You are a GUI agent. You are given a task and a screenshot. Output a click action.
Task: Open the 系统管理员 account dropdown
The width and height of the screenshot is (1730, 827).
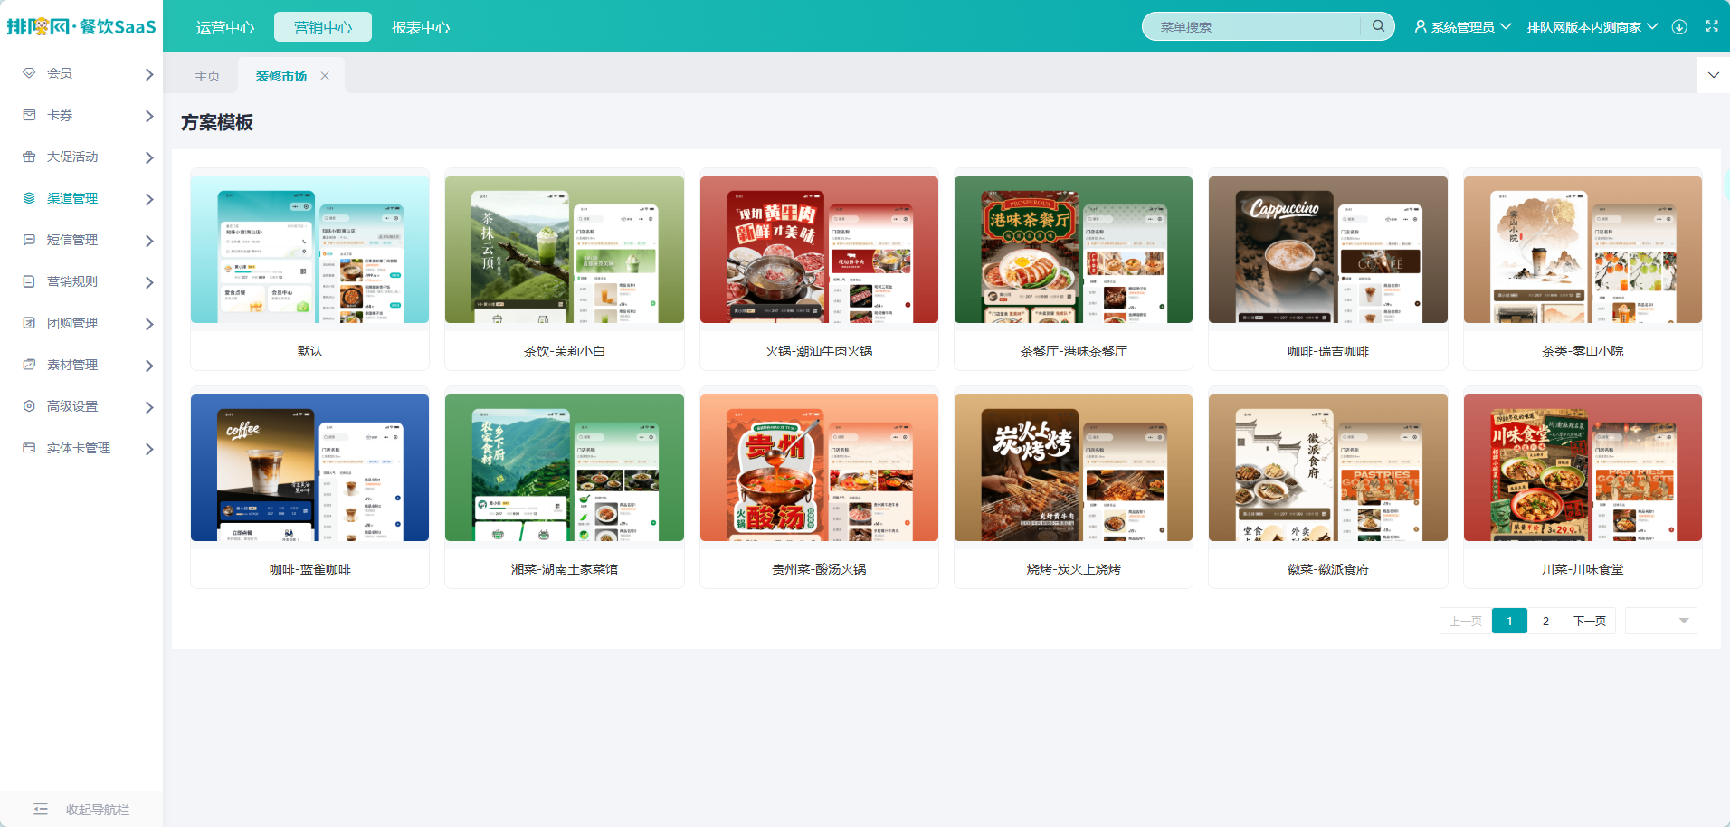point(1462,27)
